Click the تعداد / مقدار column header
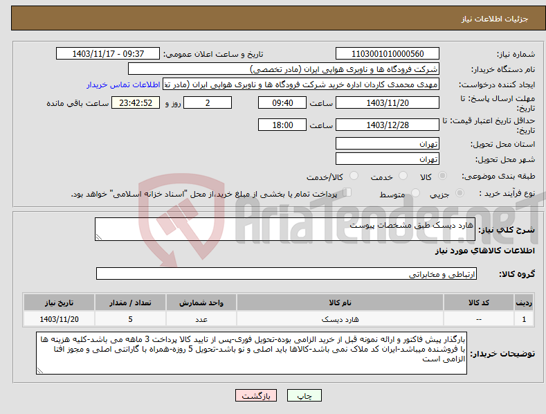The height and width of the screenshot is (414, 546). pos(130,303)
